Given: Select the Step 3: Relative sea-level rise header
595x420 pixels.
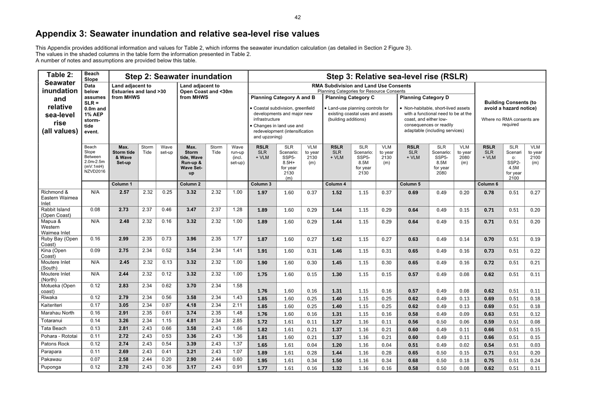Looking at the screenshot, I should [397, 77].
